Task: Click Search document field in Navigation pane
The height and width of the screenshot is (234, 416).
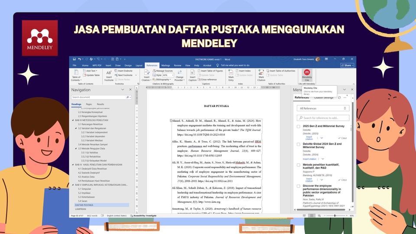Action: [x=101, y=97]
